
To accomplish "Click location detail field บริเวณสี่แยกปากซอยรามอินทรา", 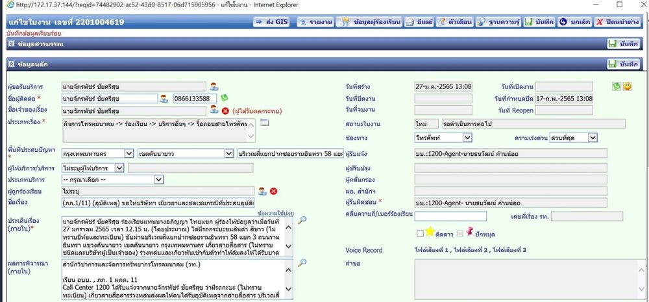I will (x=291, y=154).
